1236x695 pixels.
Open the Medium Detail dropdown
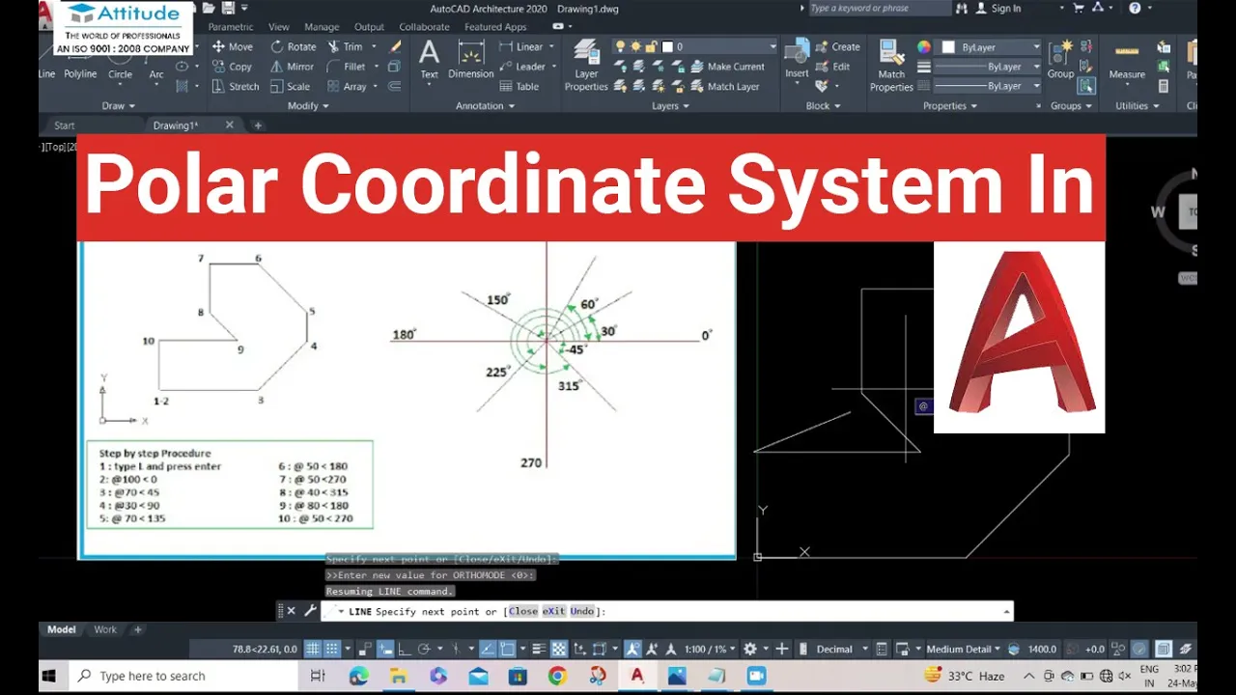click(x=964, y=650)
